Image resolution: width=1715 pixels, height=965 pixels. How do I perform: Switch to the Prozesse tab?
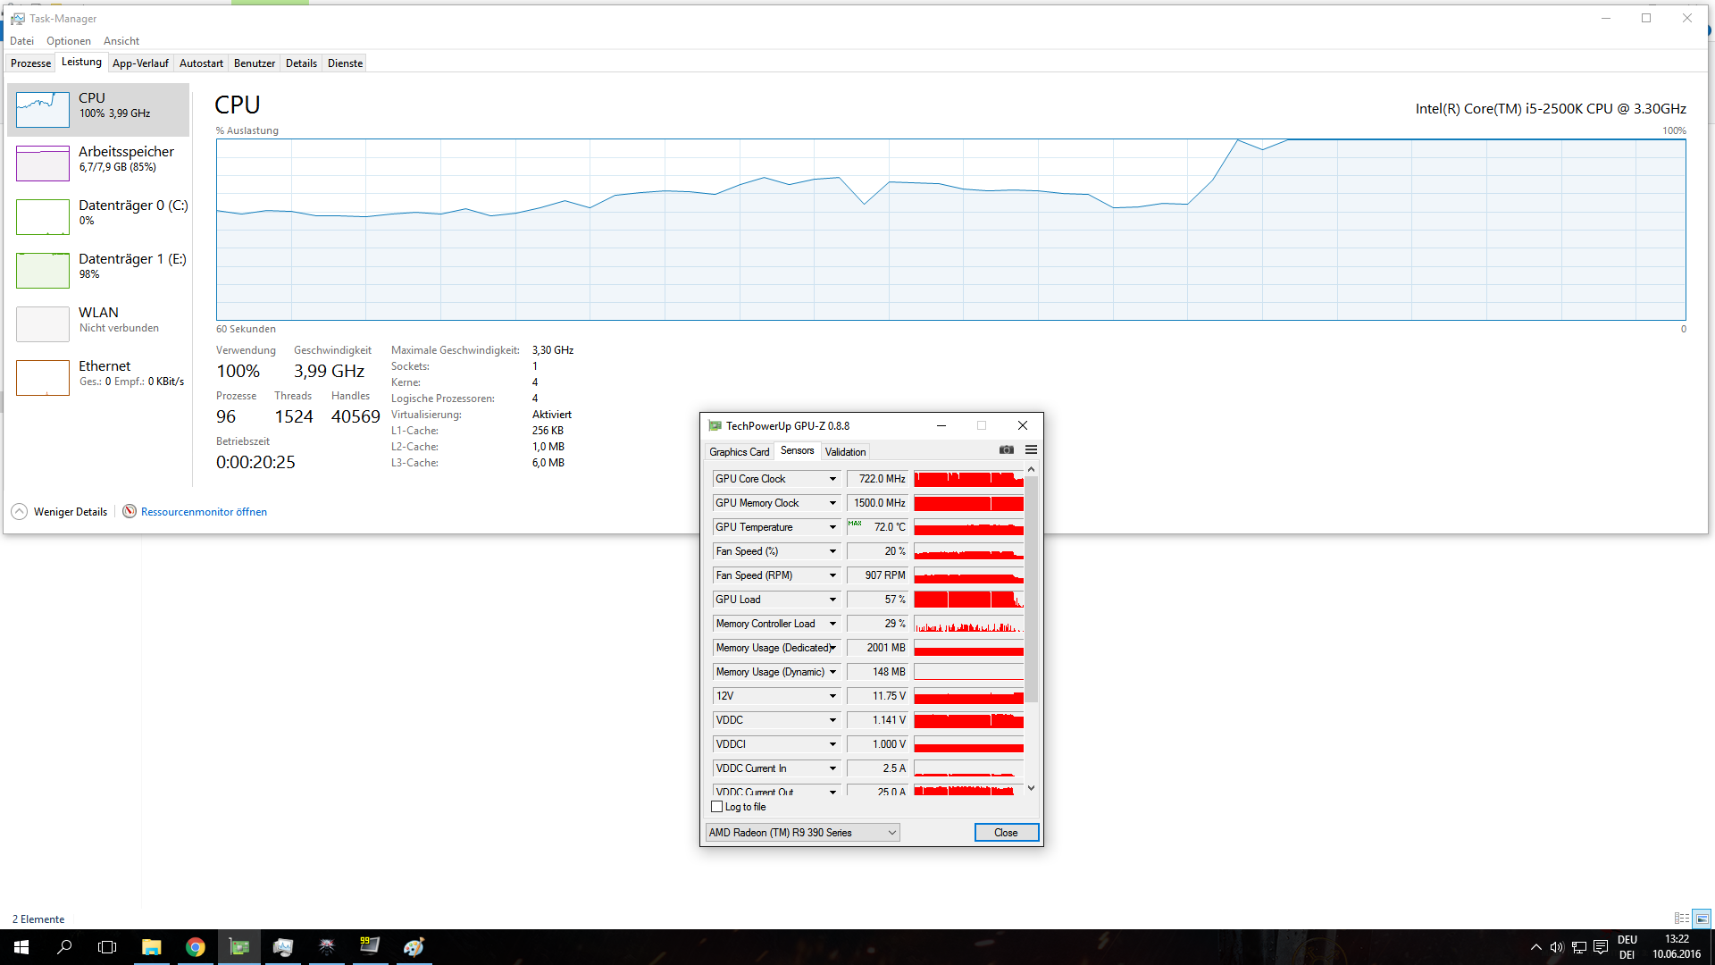(30, 63)
